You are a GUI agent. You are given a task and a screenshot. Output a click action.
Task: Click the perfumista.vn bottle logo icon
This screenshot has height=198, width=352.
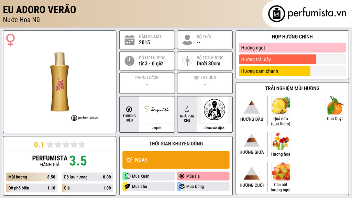coord(276,14)
